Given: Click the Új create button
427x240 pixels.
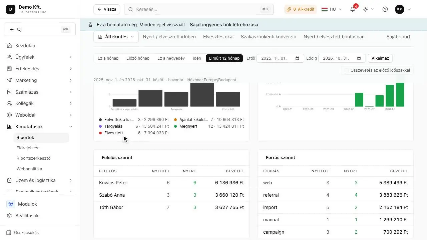Looking at the screenshot, I should tap(40, 29).
